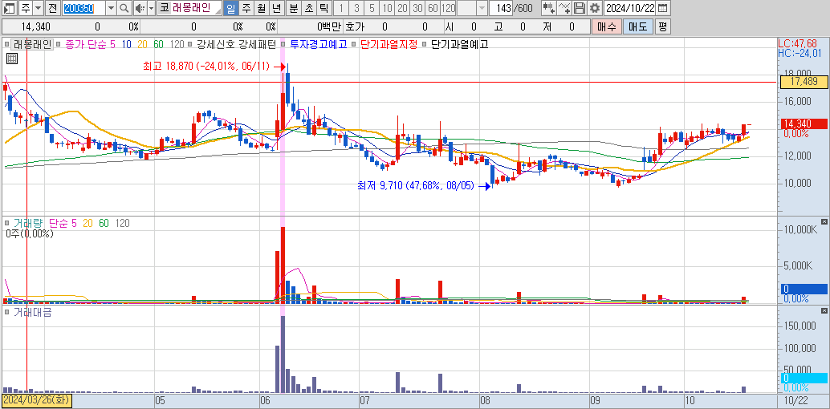This screenshot has width=830, height=409.
Task: Expand the stock code history dropdown
Action: point(111,8)
